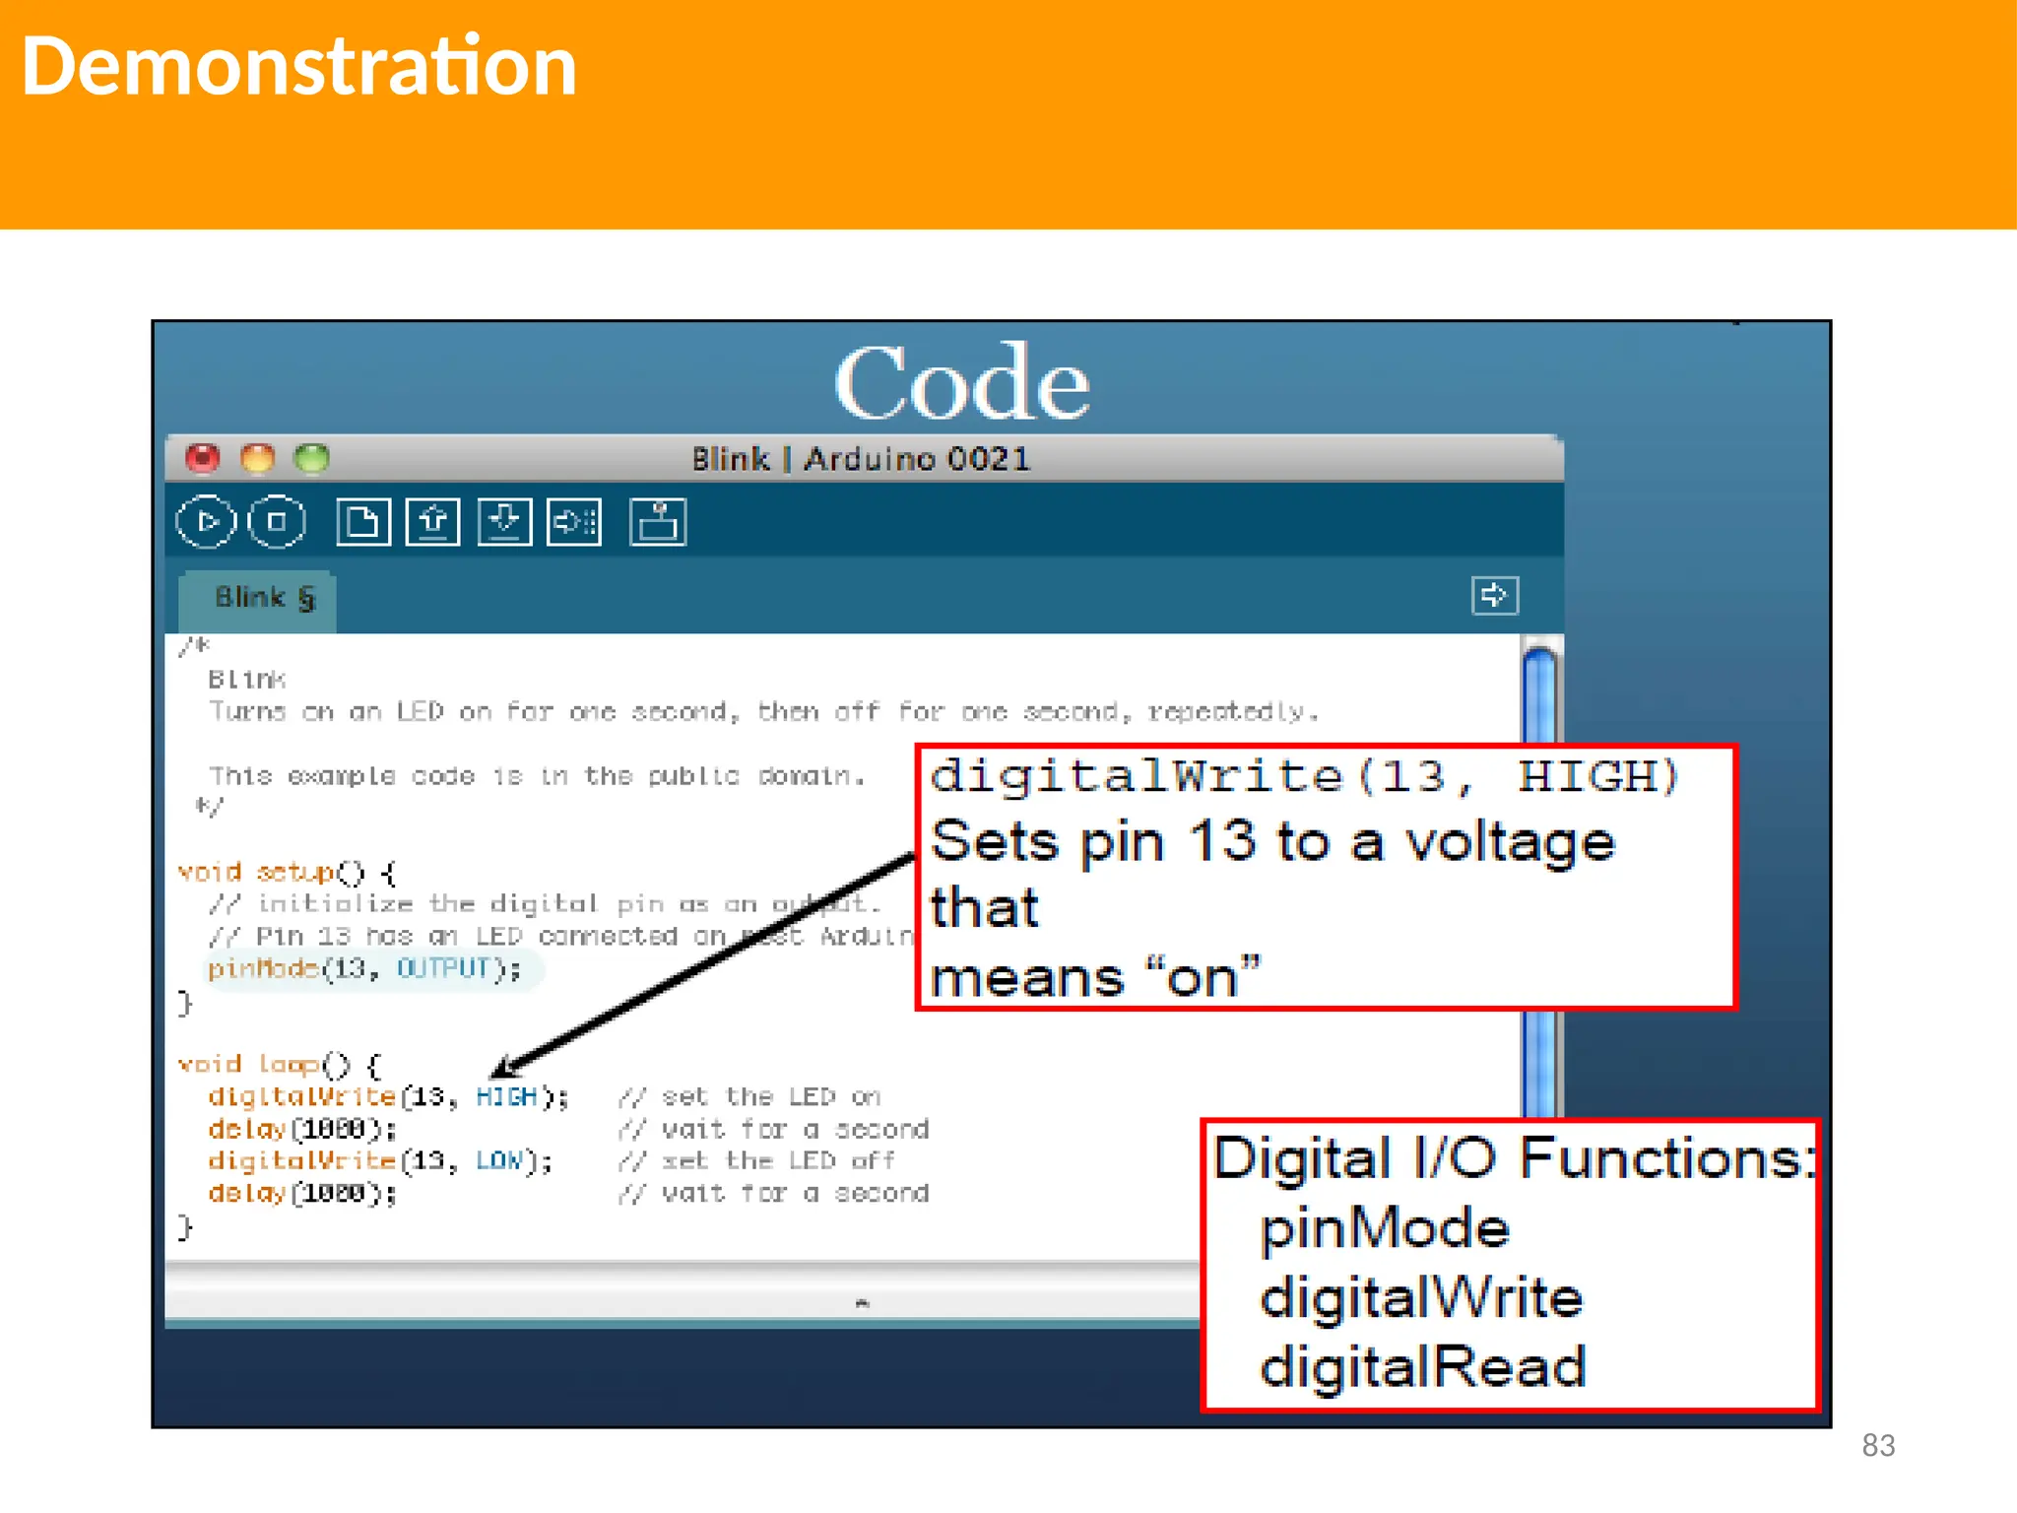Image resolution: width=2017 pixels, height=1513 pixels.
Task: Select the Blink sketch tab
Action: click(x=262, y=598)
